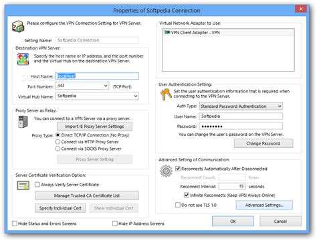Click the keys icon in User Authentication

(x=166, y=94)
